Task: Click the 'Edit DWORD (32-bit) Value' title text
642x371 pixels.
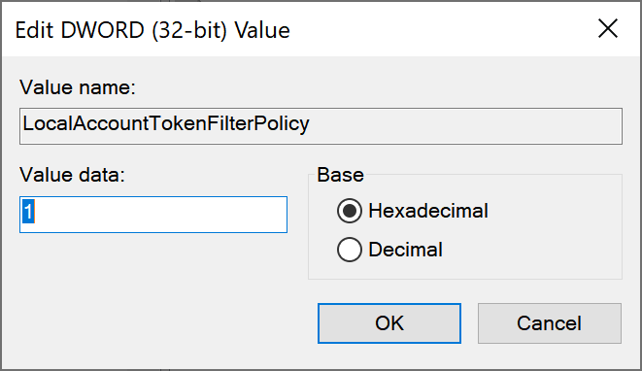Action: pyautogui.click(x=152, y=30)
